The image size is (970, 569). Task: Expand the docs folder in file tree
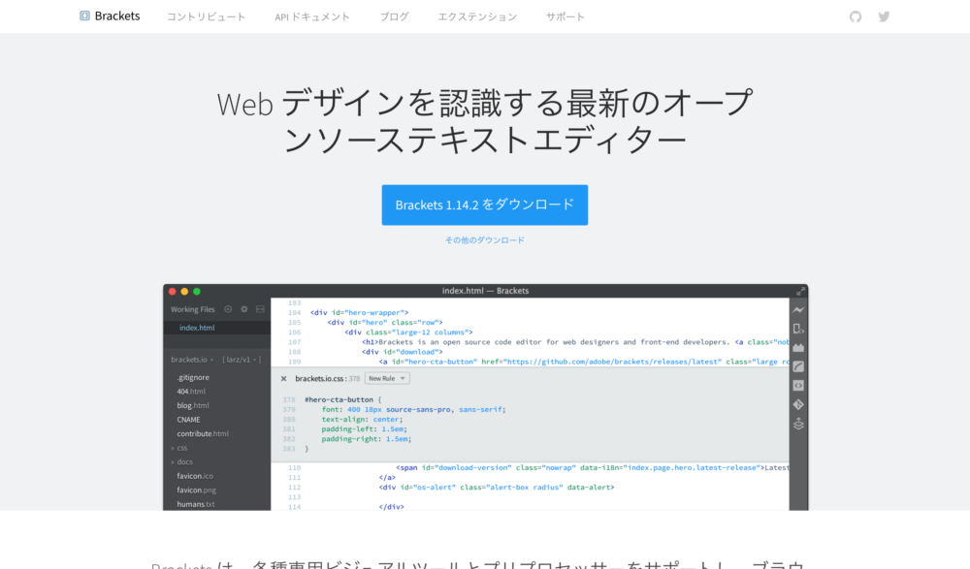182,462
